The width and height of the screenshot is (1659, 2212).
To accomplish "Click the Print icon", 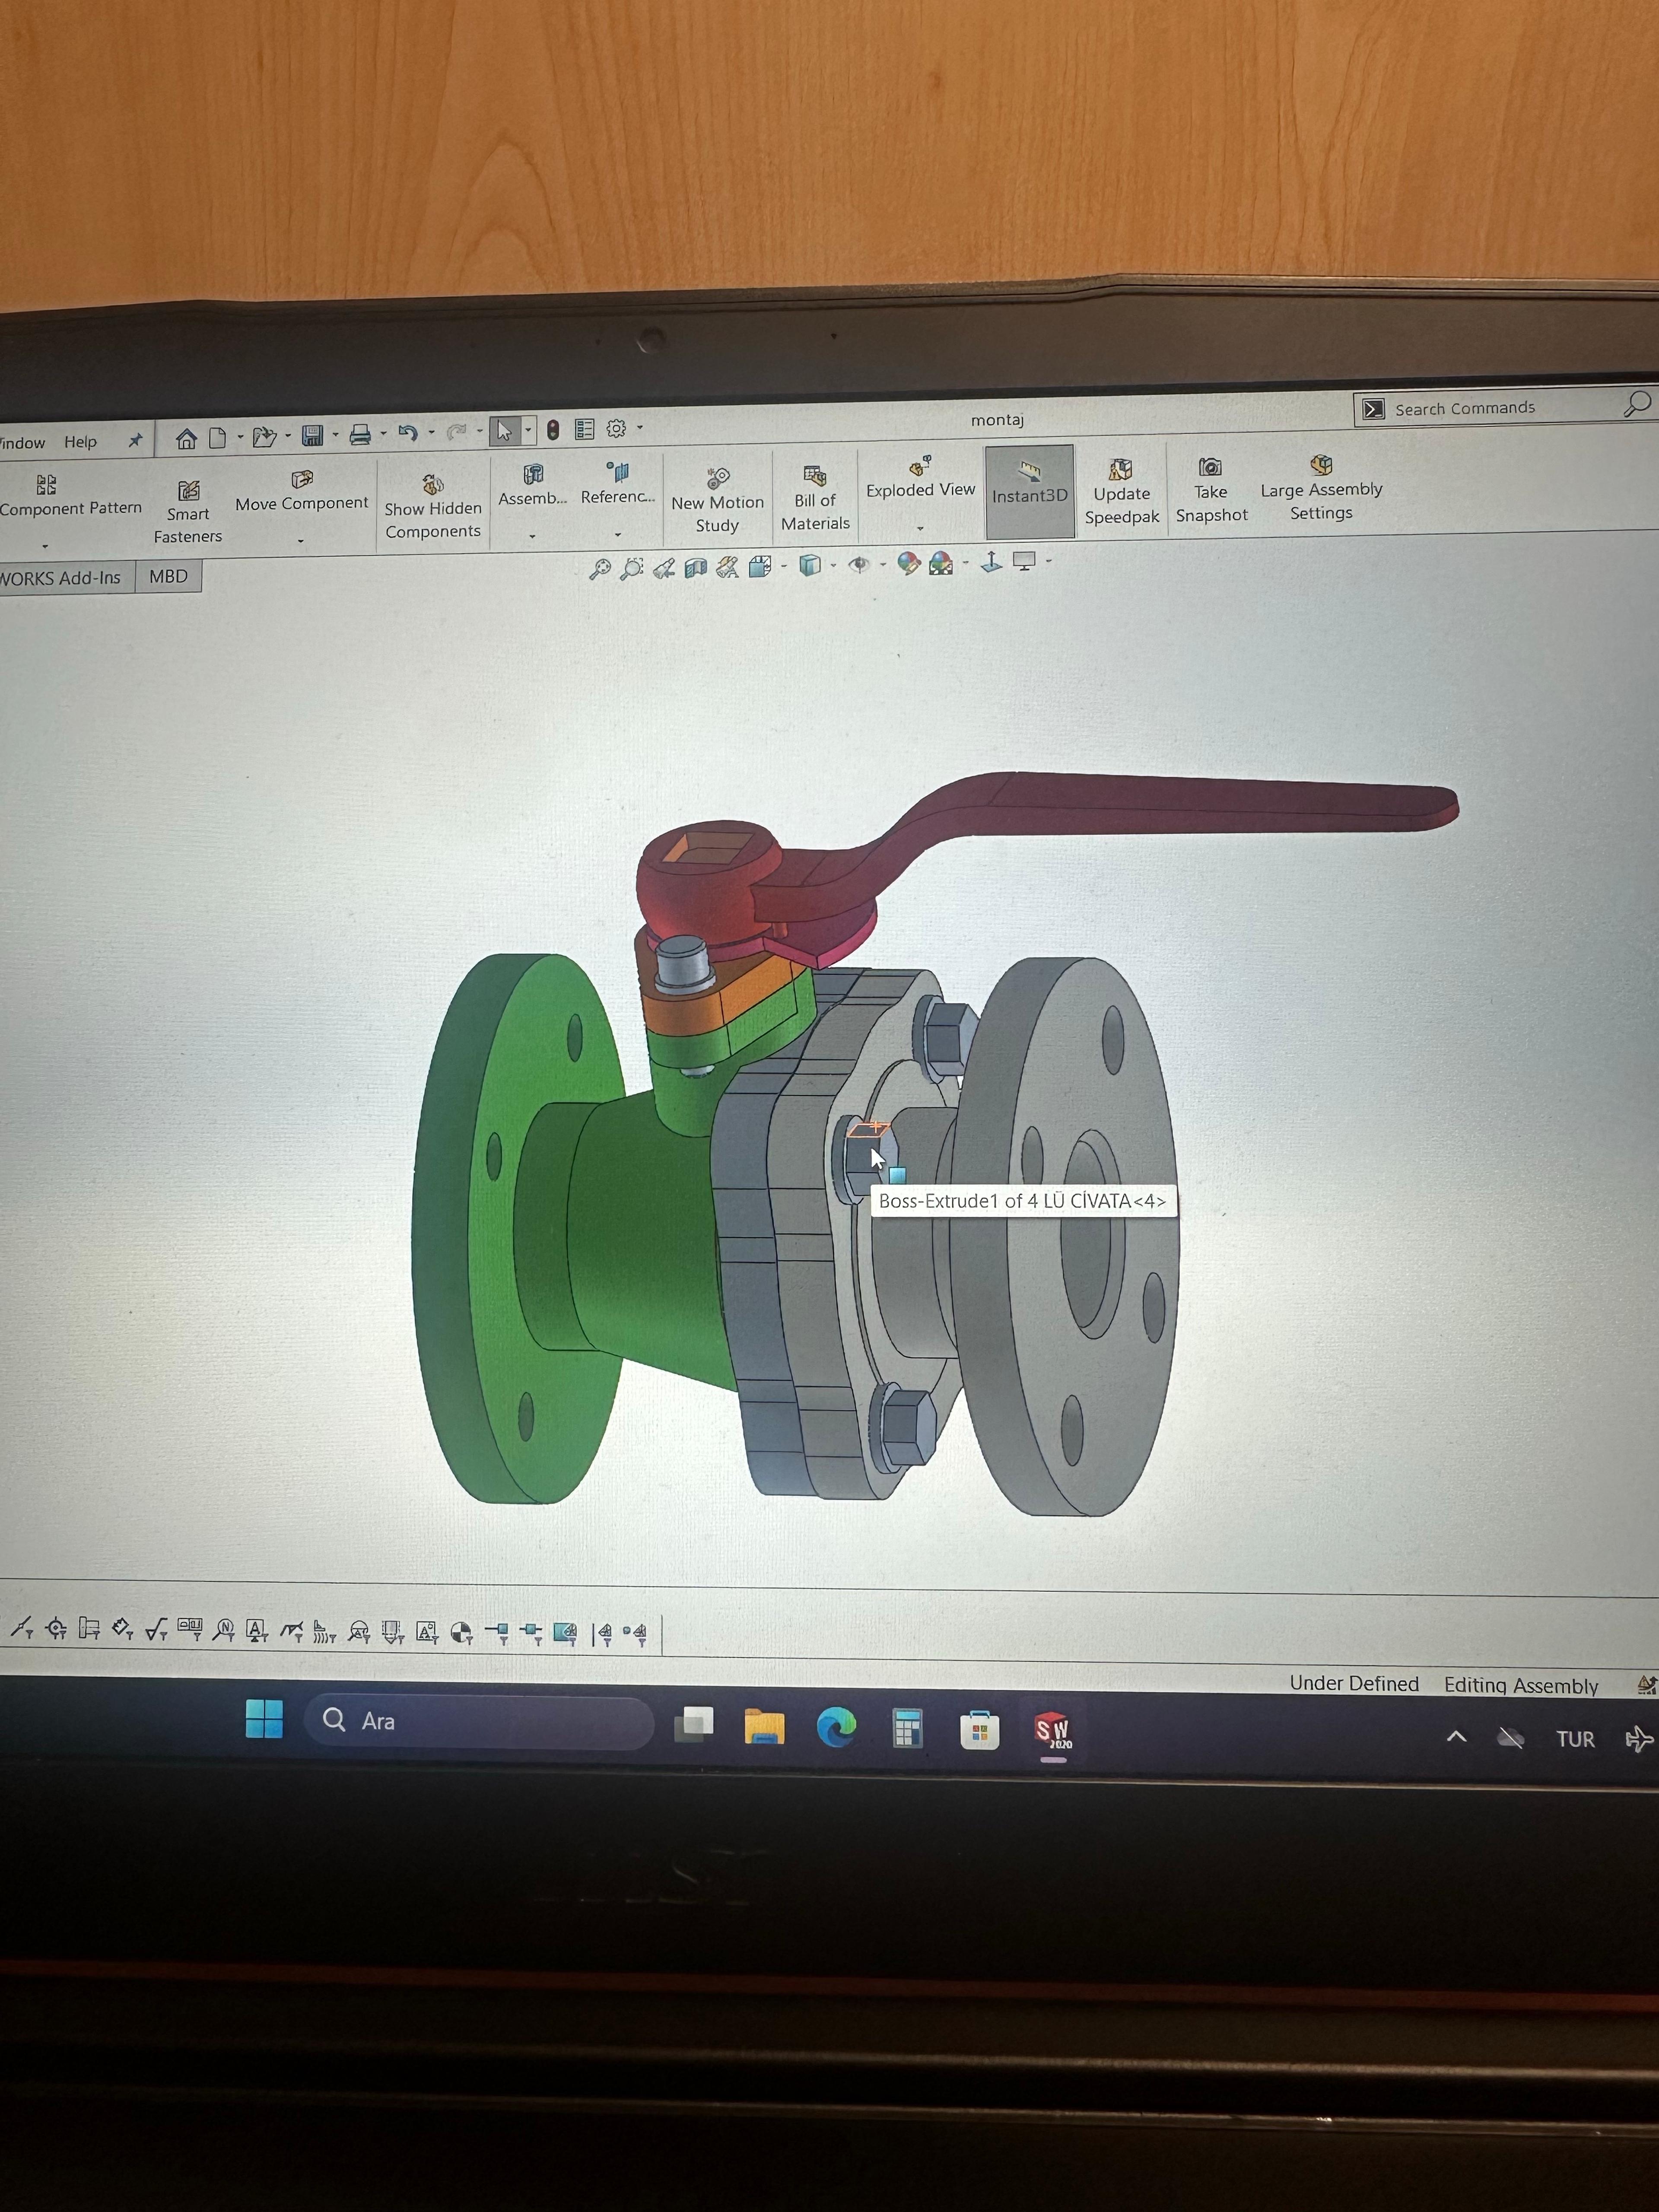I will pyautogui.click(x=360, y=434).
